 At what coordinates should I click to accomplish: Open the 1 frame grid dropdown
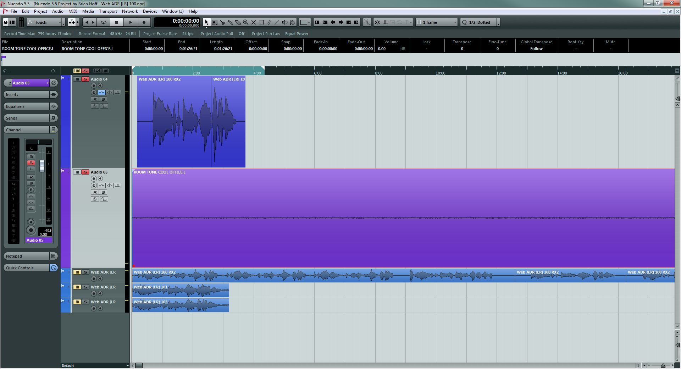click(437, 22)
